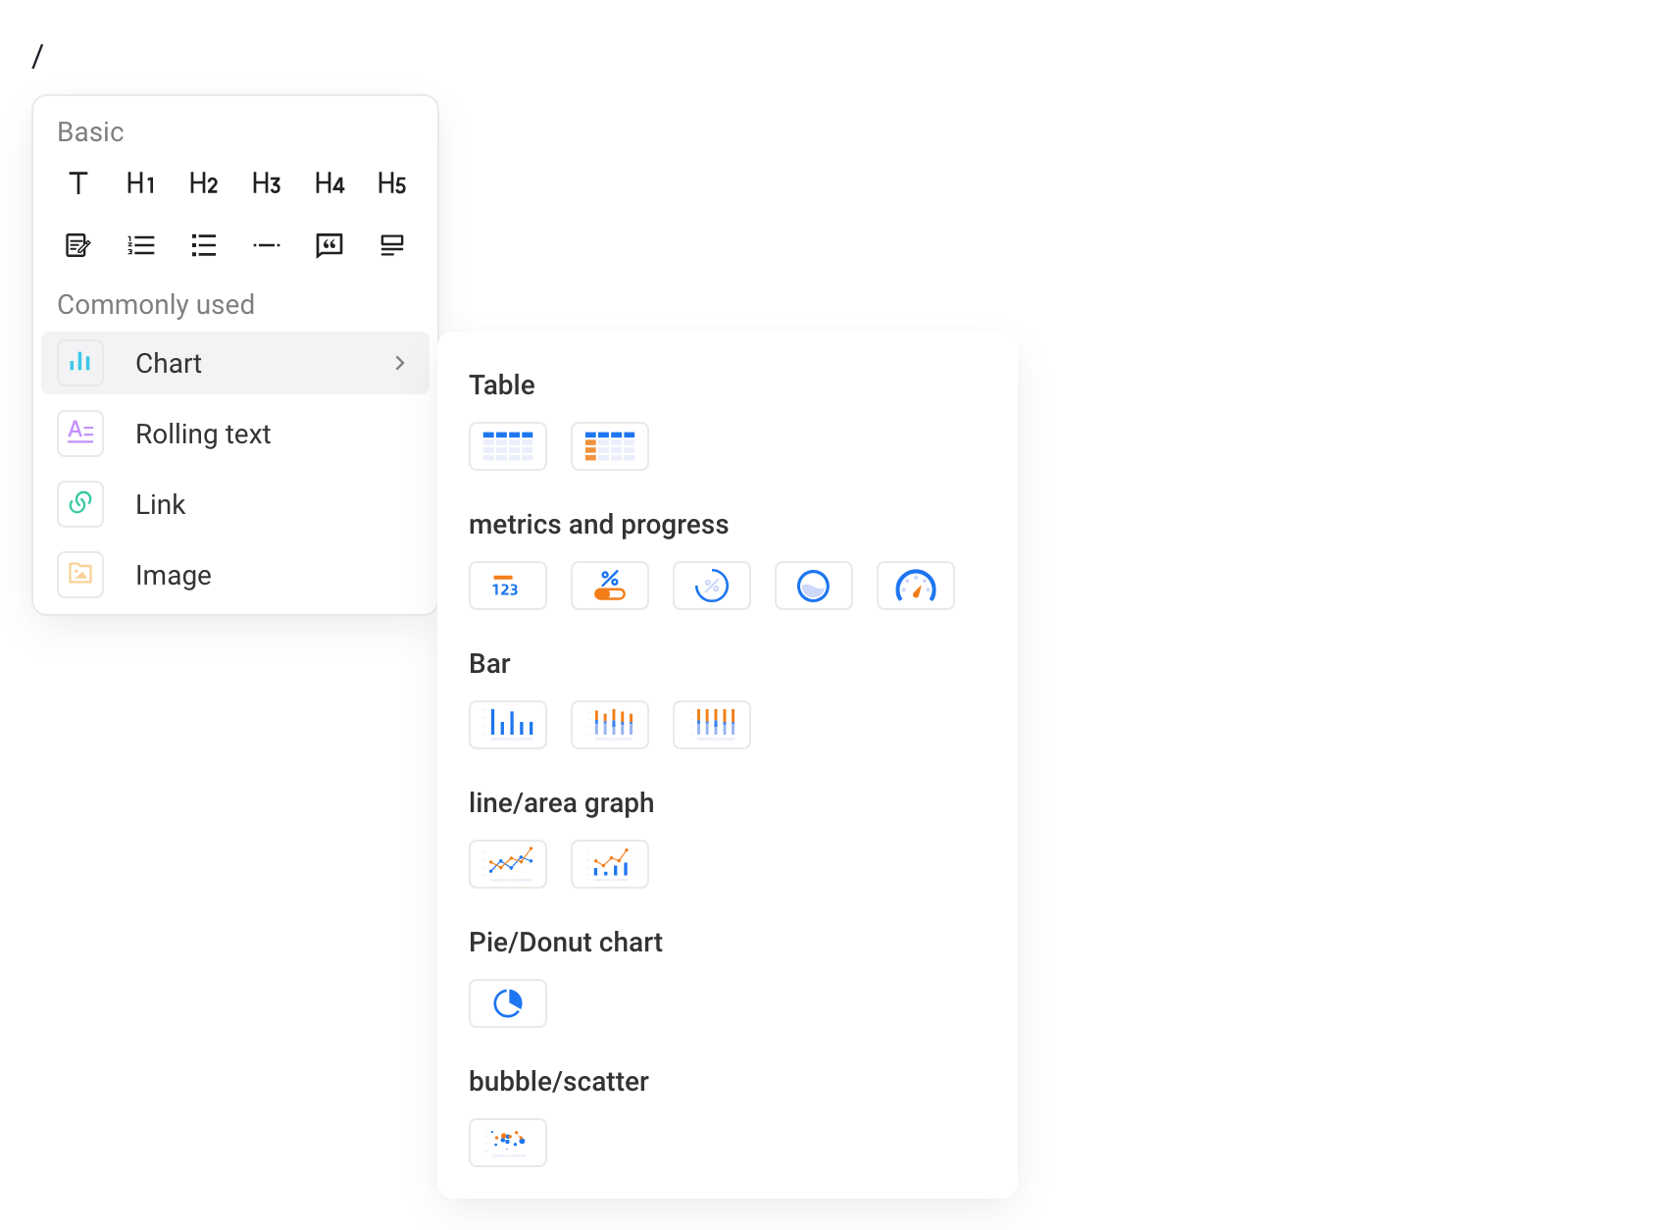Open the Chart menu item

coord(235,363)
